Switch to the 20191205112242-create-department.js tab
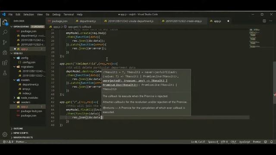Viewport: 276px width, 155px height. click(130, 21)
